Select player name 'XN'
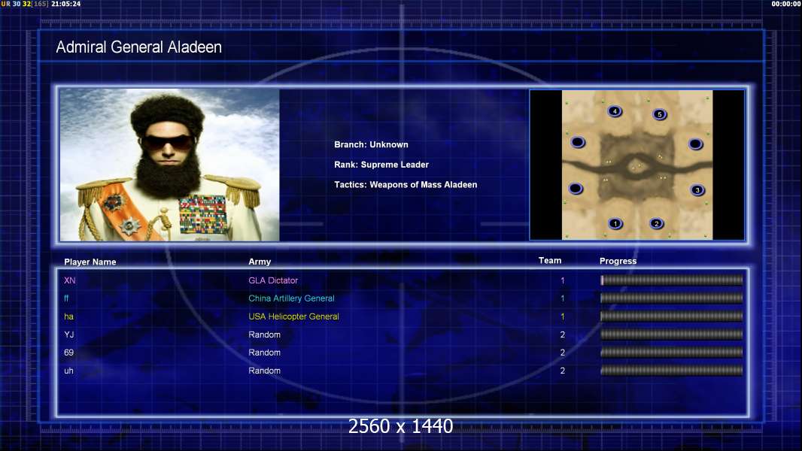This screenshot has width=802, height=451. (x=69, y=280)
